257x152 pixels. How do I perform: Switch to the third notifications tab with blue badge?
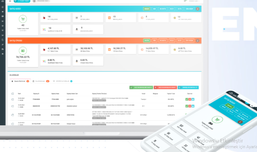[x=63, y=81]
